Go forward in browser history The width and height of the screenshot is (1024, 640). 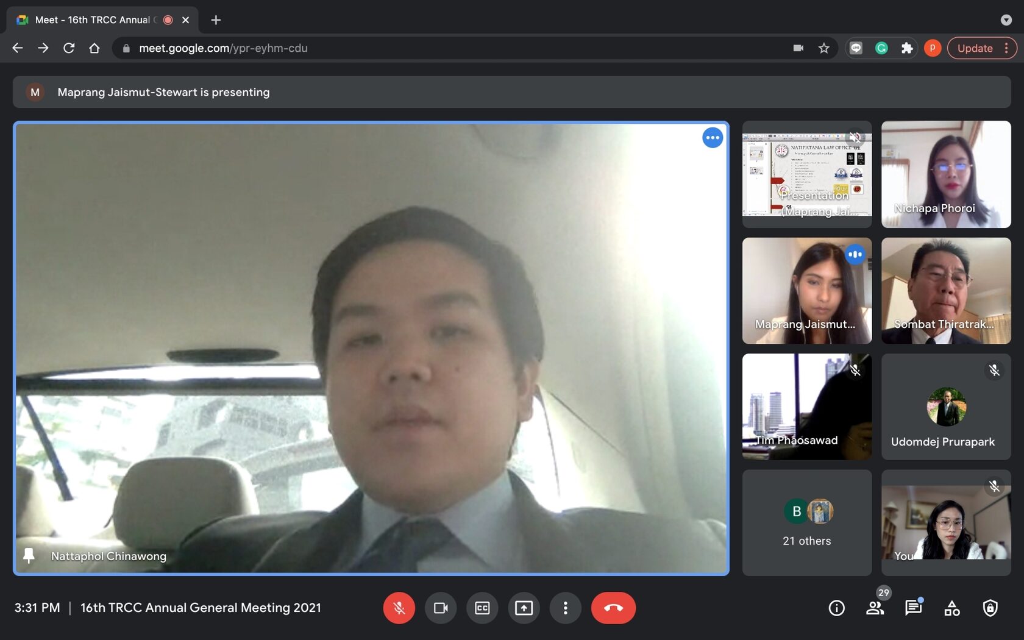43,48
